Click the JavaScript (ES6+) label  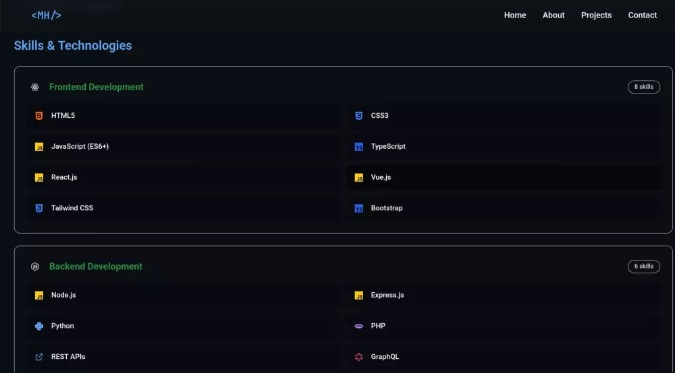coord(80,146)
